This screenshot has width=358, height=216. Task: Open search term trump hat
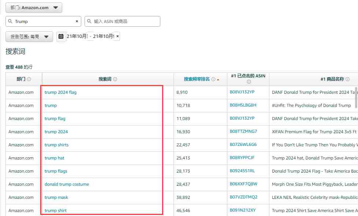pos(54,158)
